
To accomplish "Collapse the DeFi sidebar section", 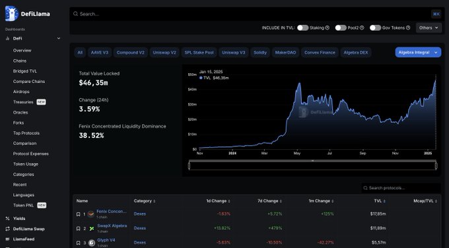I will point(59,38).
